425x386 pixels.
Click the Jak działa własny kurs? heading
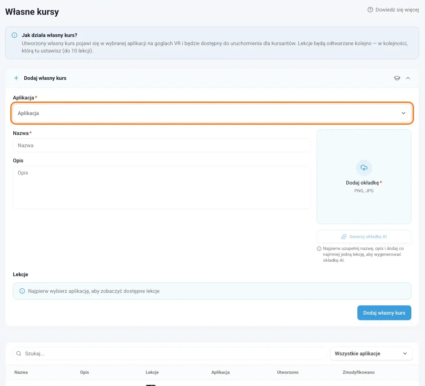tap(49, 35)
